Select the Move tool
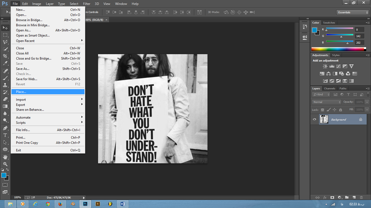The width and height of the screenshot is (371, 208). [5, 28]
